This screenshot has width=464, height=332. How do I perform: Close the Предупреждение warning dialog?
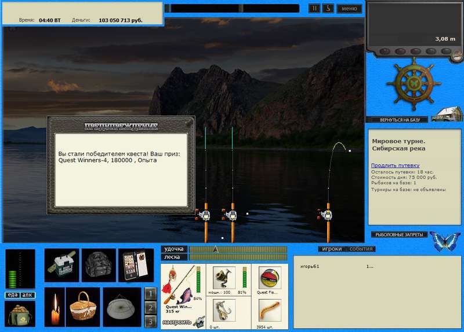point(188,123)
